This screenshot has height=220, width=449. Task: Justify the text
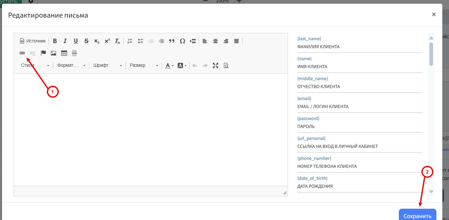point(236,41)
